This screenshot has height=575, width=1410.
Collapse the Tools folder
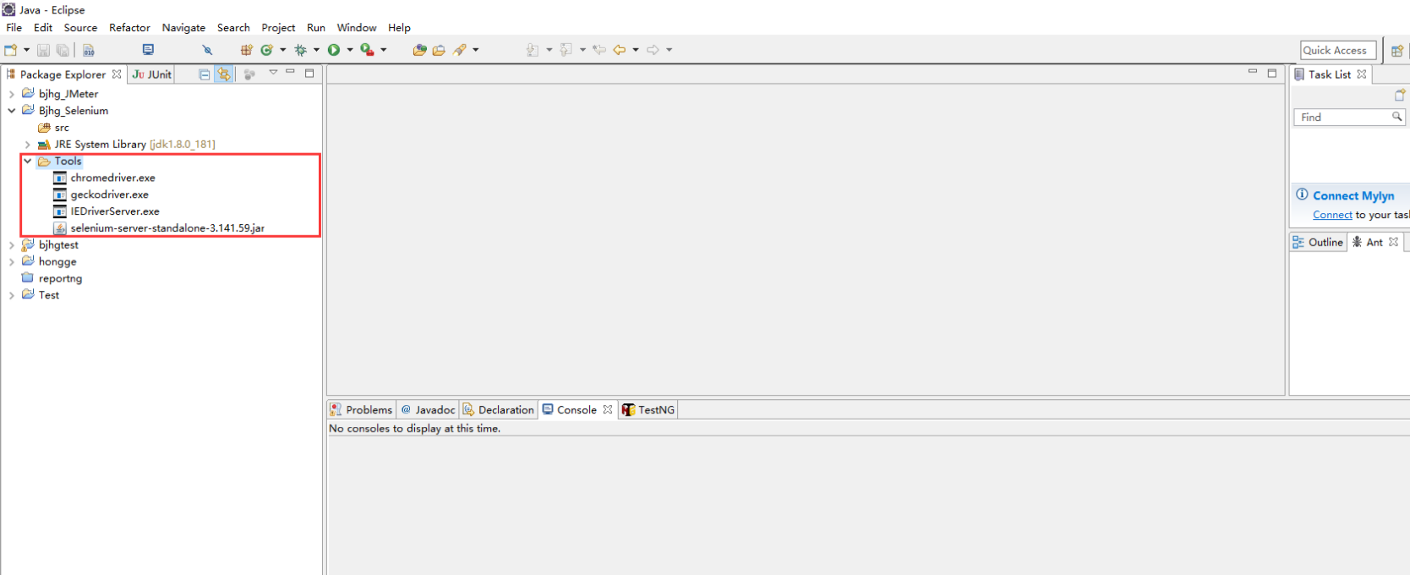pyautogui.click(x=28, y=161)
